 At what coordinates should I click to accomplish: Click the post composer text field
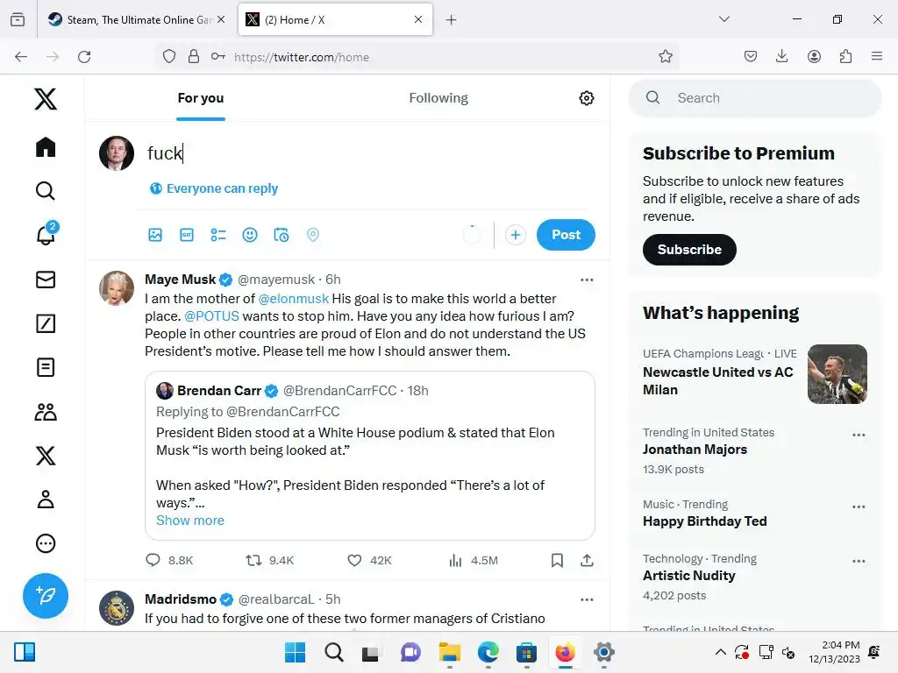coord(369,153)
